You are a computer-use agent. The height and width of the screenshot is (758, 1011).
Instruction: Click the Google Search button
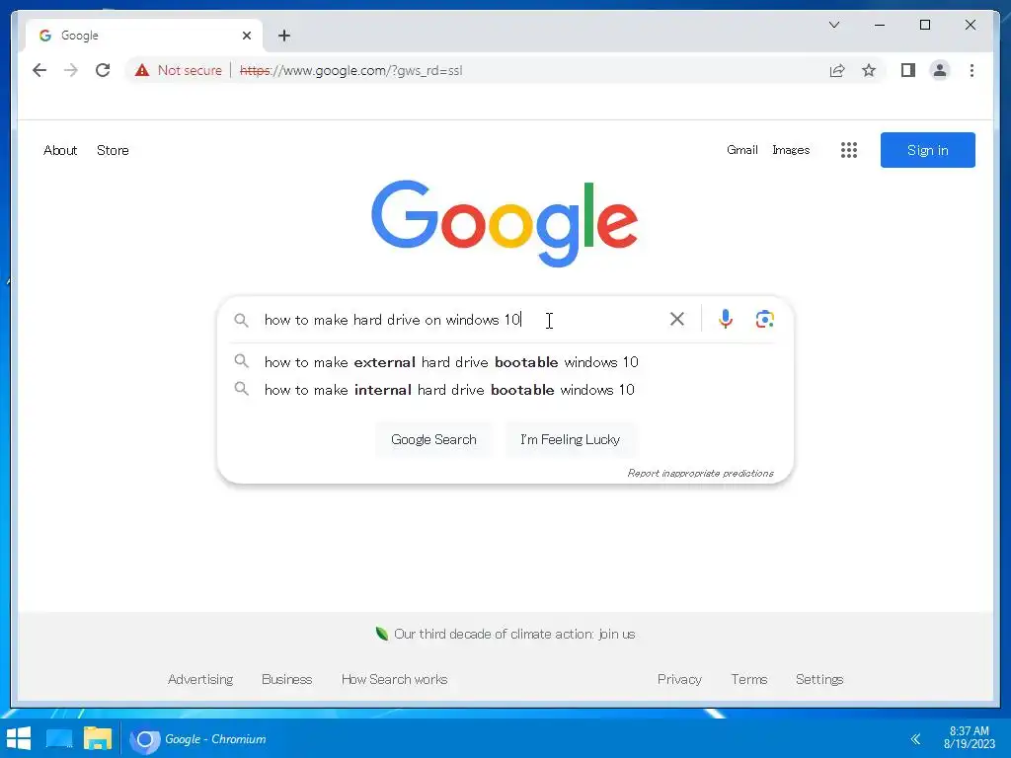[434, 439]
